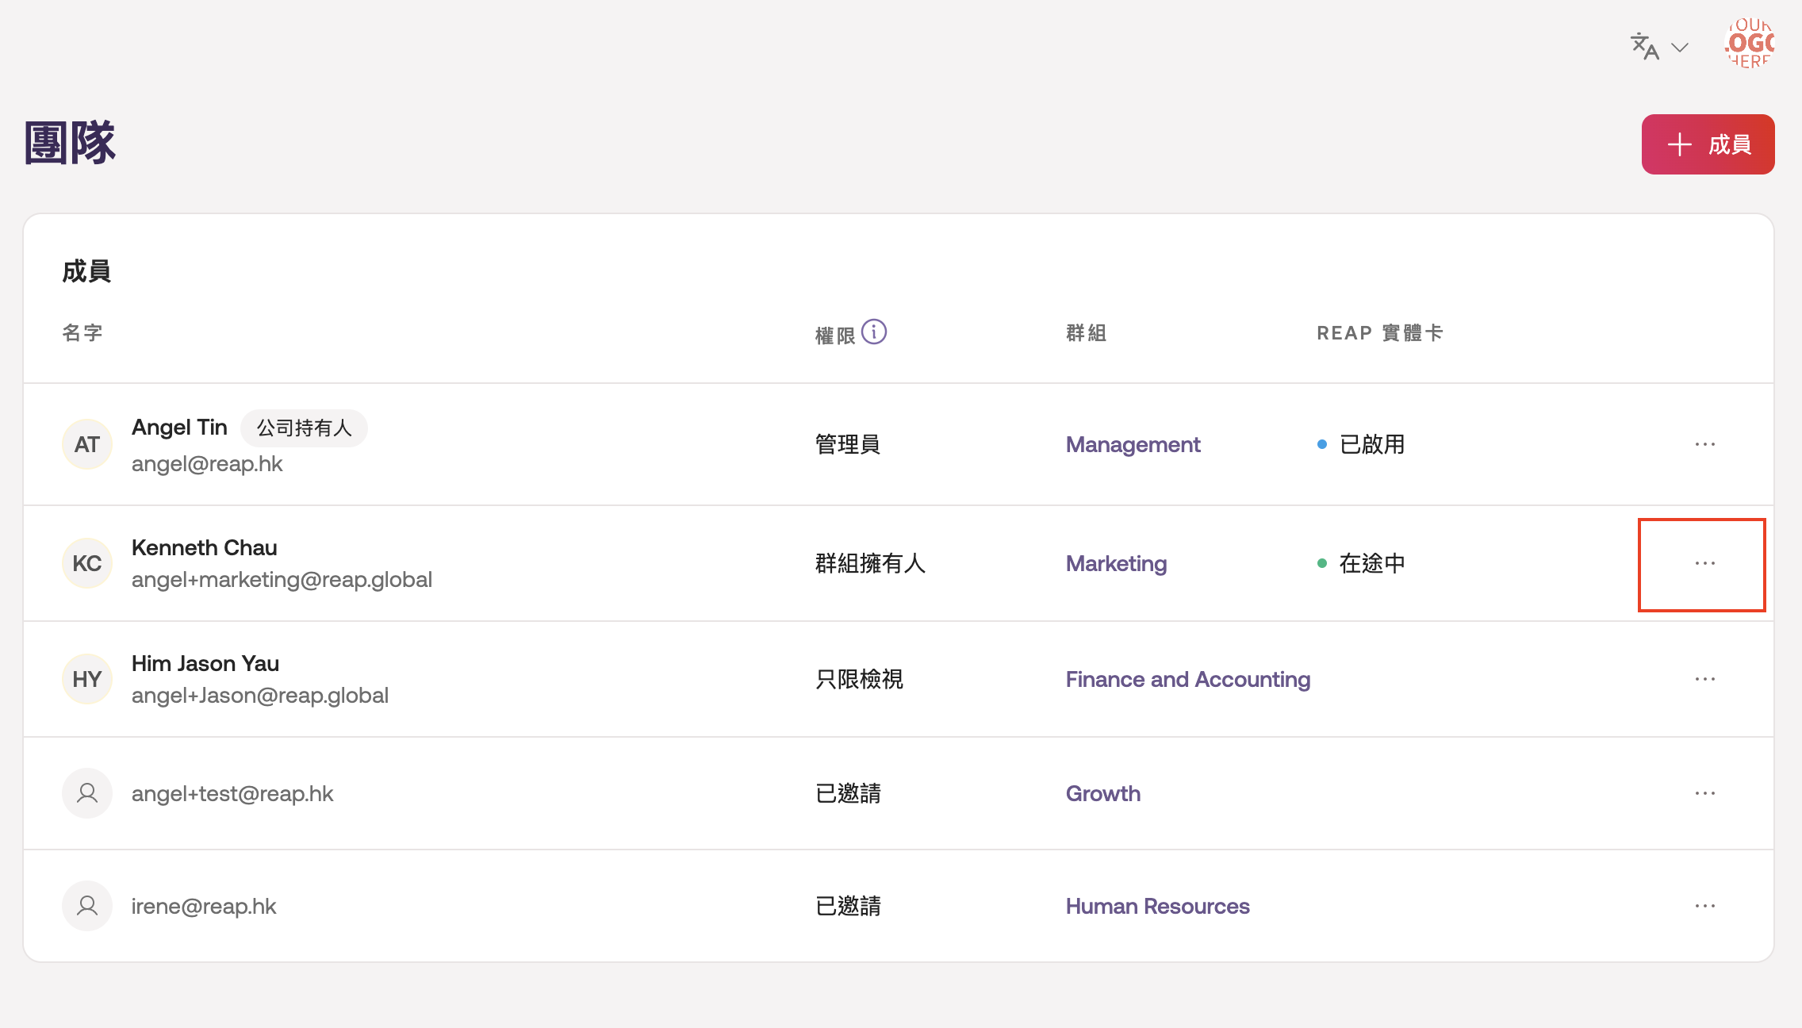The image size is (1802, 1028).
Task: Click the placeholder avatar for irene@reap.hk
Action: [87, 906]
